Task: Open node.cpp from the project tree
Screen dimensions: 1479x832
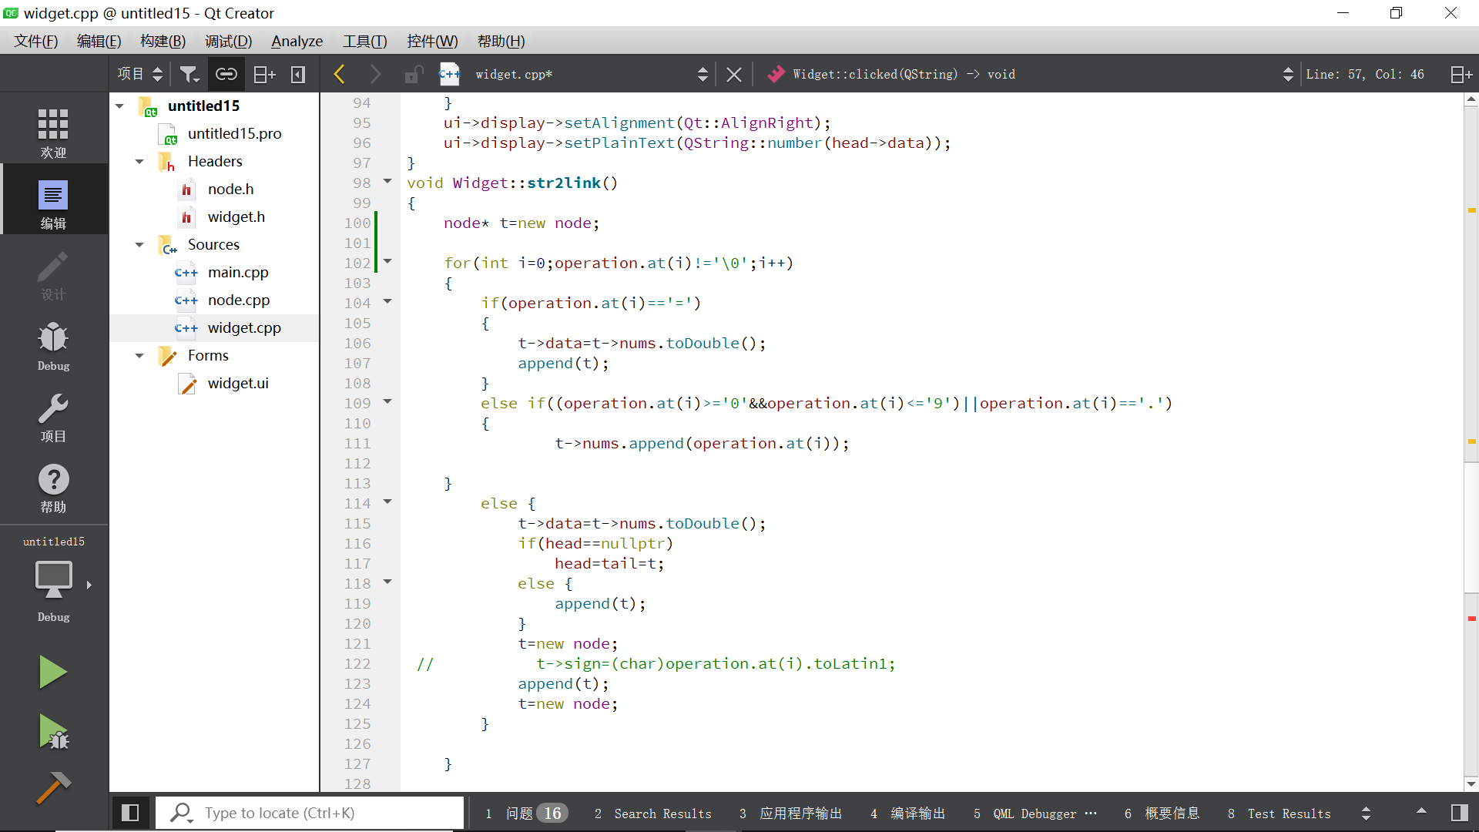Action: [x=239, y=300]
